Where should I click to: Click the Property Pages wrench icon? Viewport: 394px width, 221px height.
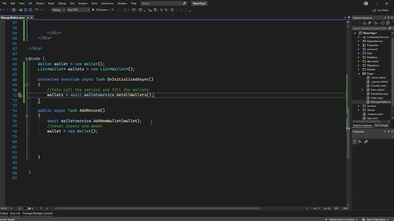(x=366, y=142)
